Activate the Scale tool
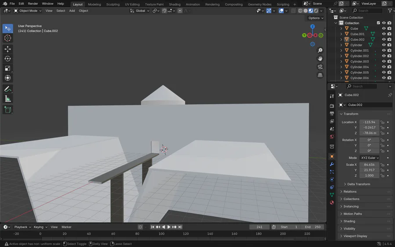 [7, 68]
